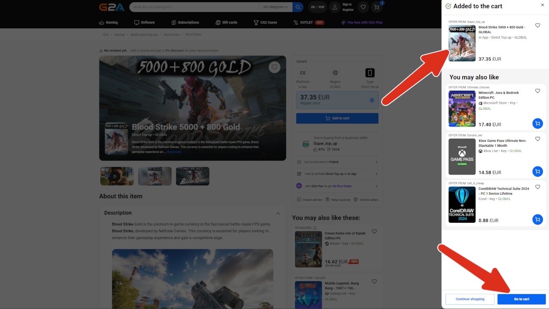Click the search magnifier button

coord(298,7)
